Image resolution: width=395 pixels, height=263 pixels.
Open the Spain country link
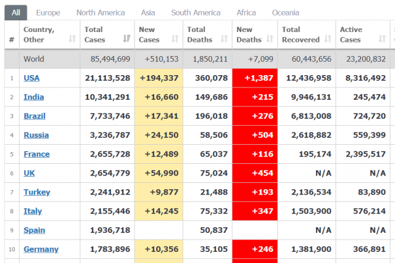35,230
